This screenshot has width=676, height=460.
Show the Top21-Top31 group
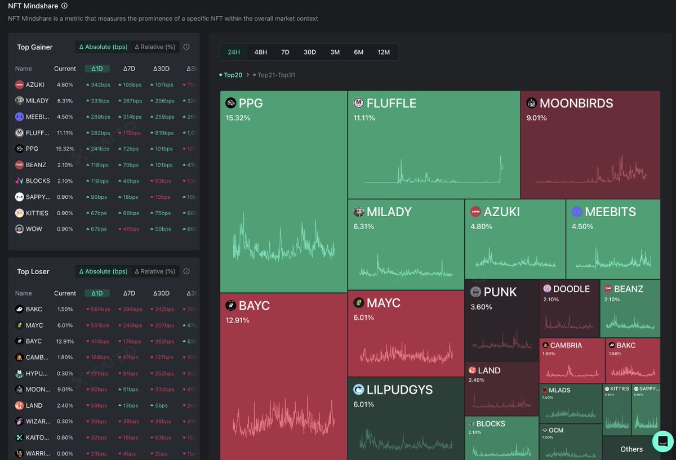276,75
